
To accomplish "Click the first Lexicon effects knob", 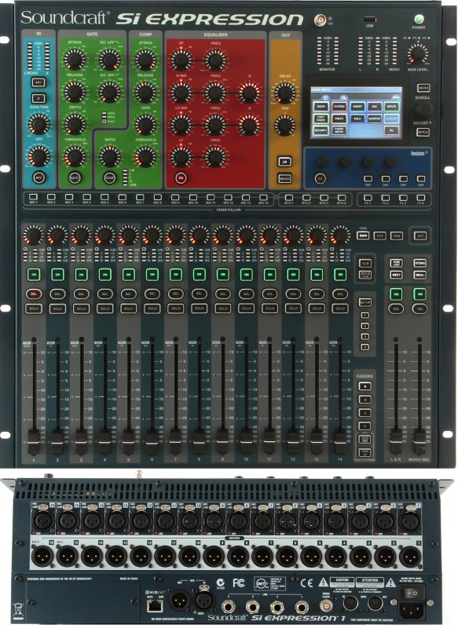I will tap(322, 162).
